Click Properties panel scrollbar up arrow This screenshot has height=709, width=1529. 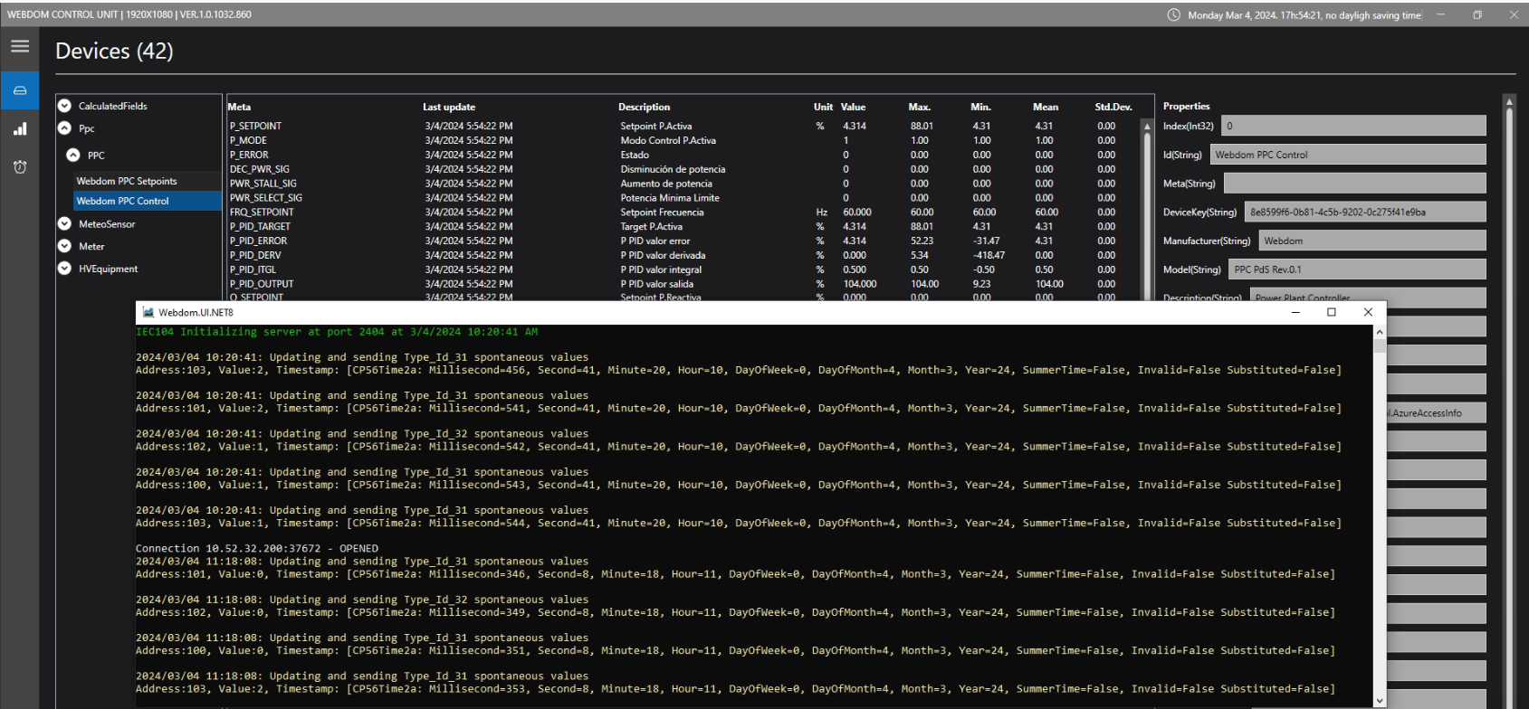coord(1508,101)
